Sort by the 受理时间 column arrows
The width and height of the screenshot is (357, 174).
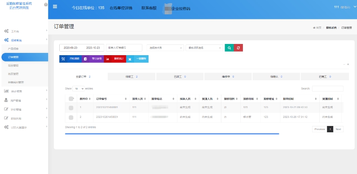338,99
